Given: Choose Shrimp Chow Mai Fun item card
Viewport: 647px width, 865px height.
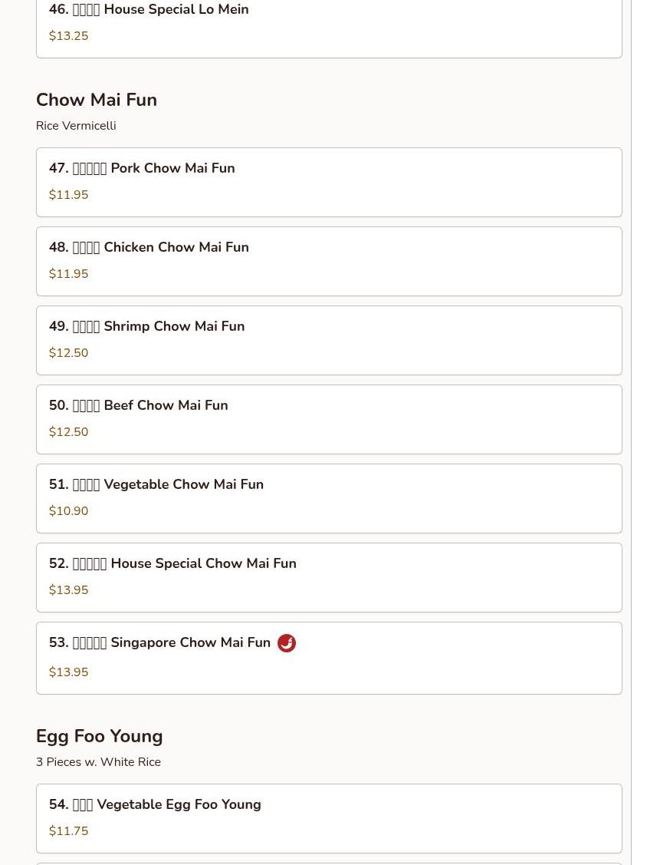Looking at the screenshot, I should [x=329, y=340].
